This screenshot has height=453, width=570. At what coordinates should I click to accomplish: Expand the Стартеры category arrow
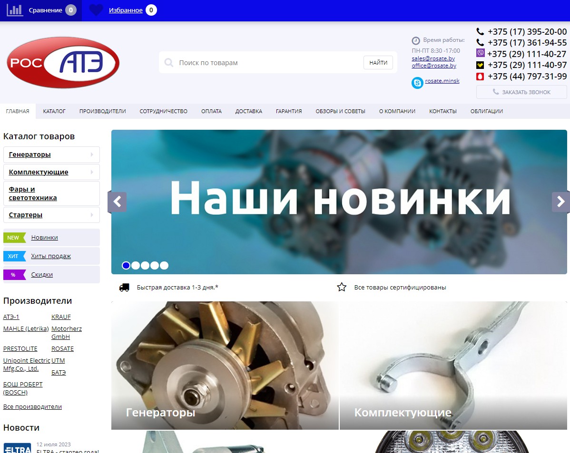[92, 215]
